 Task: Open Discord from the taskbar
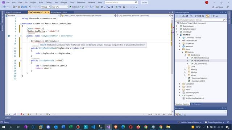48,127
